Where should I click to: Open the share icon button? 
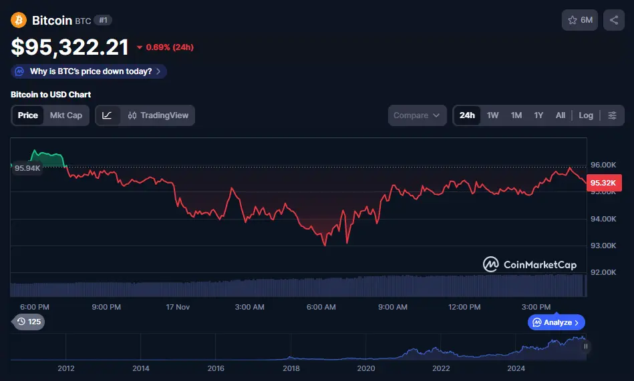click(x=614, y=20)
